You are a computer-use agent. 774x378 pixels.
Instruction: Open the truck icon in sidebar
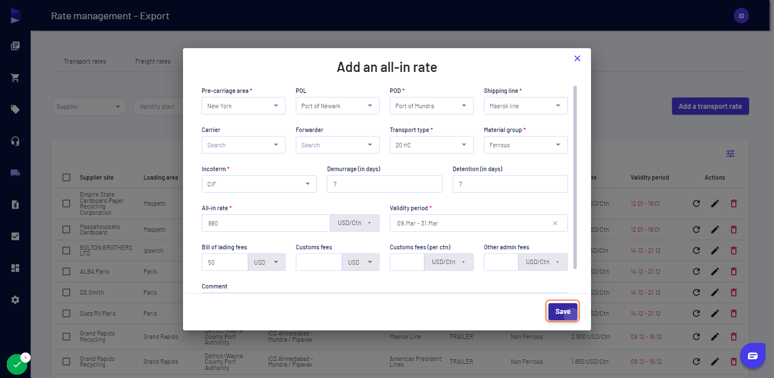(x=15, y=173)
